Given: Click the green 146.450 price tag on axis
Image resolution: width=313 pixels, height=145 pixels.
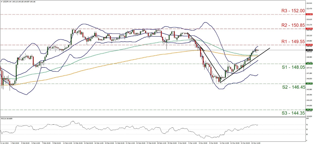Looking at the screenshot, I should pyautogui.click(x=309, y=83).
